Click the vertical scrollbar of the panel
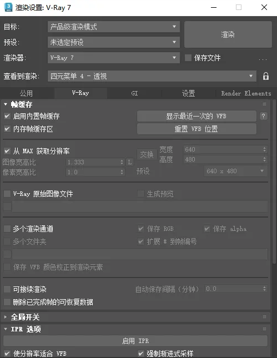Image resolution: width=277 pixels, height=358 pixels. (274, 183)
